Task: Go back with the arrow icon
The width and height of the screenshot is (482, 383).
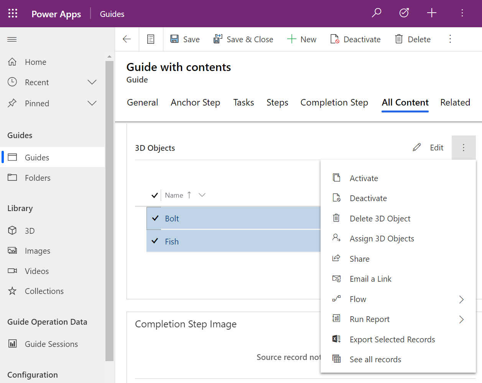Action: click(127, 39)
